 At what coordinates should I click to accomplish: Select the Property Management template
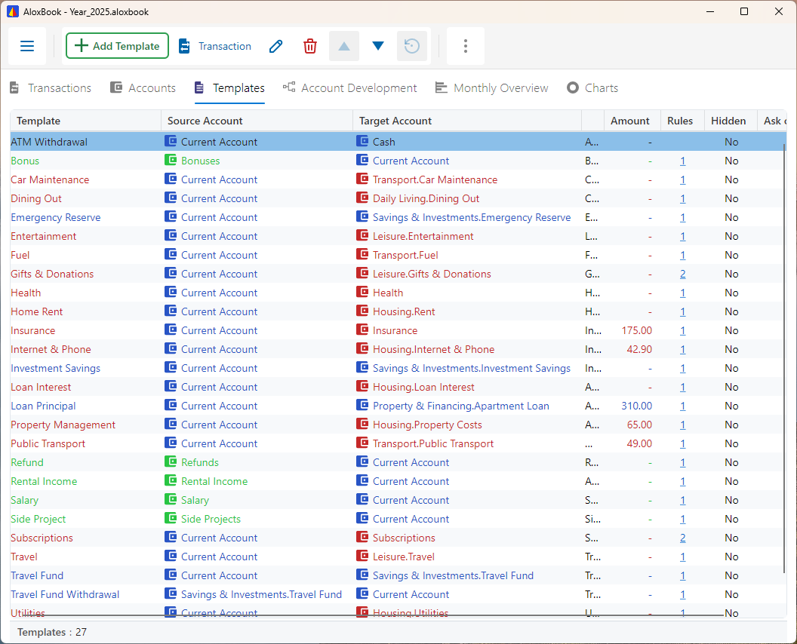63,425
